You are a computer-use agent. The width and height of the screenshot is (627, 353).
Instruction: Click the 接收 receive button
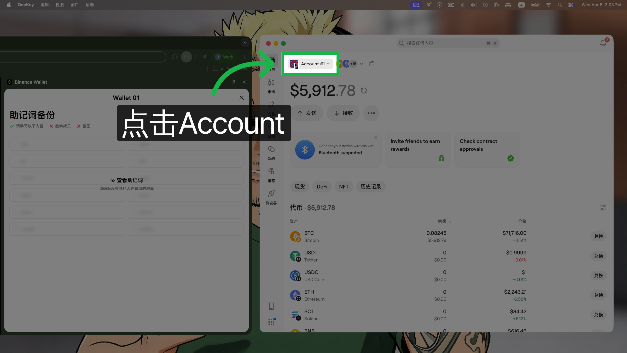tap(343, 113)
